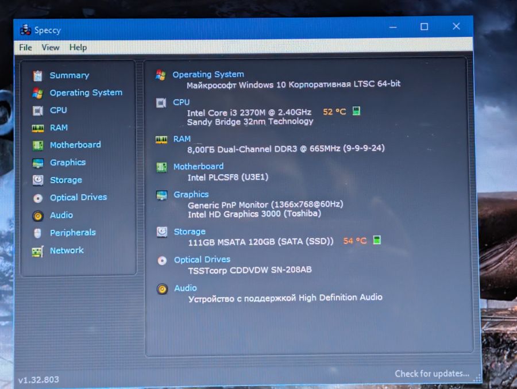Click the Storage hard drive icon in sidebar
The width and height of the screenshot is (517, 389).
pos(37,180)
